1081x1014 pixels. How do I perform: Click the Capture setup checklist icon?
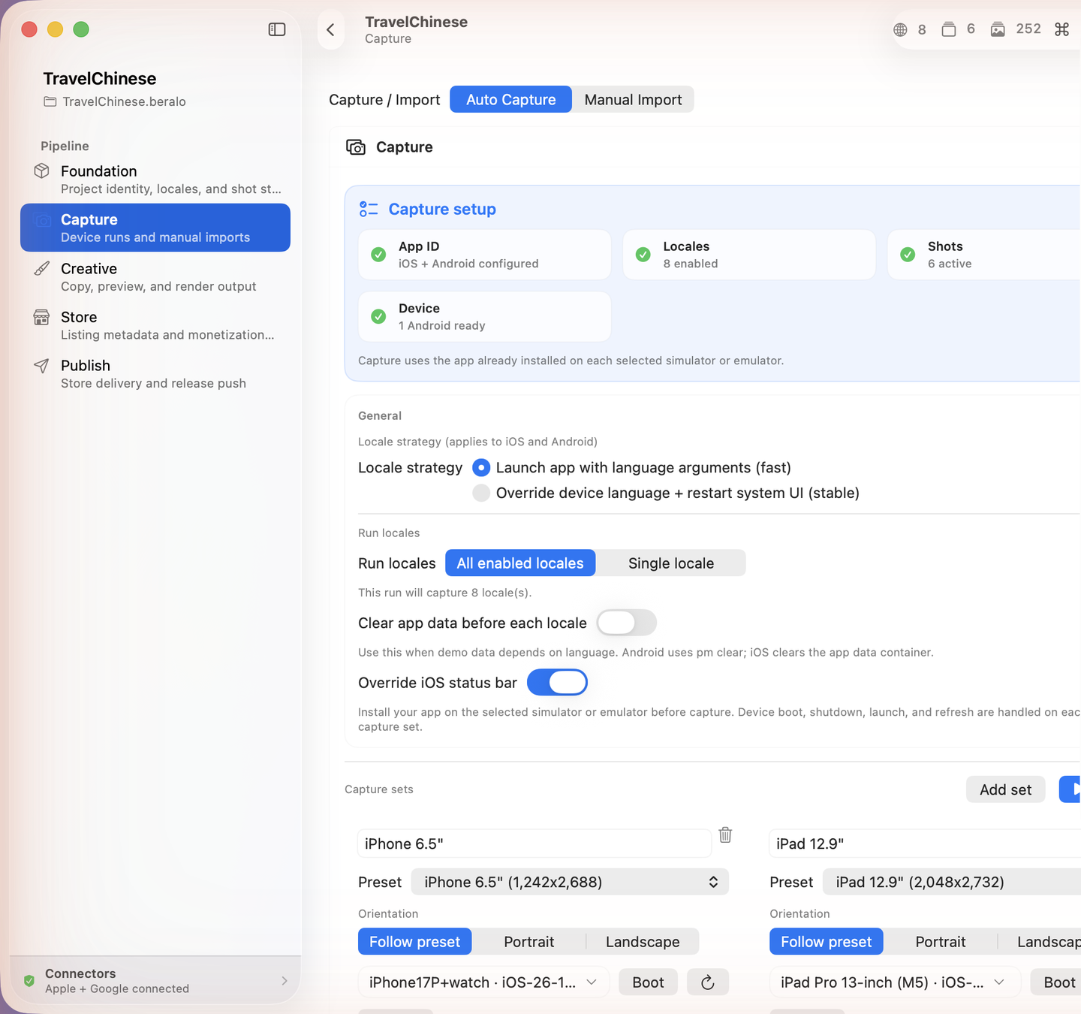[x=369, y=209]
